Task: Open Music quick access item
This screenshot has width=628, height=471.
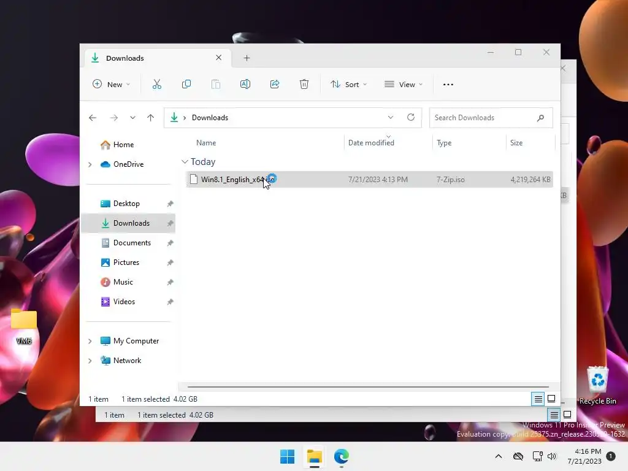Action: coord(117,282)
